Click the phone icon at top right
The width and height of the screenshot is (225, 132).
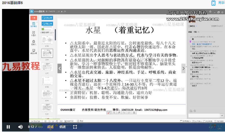pyautogui.click(x=213, y=3)
